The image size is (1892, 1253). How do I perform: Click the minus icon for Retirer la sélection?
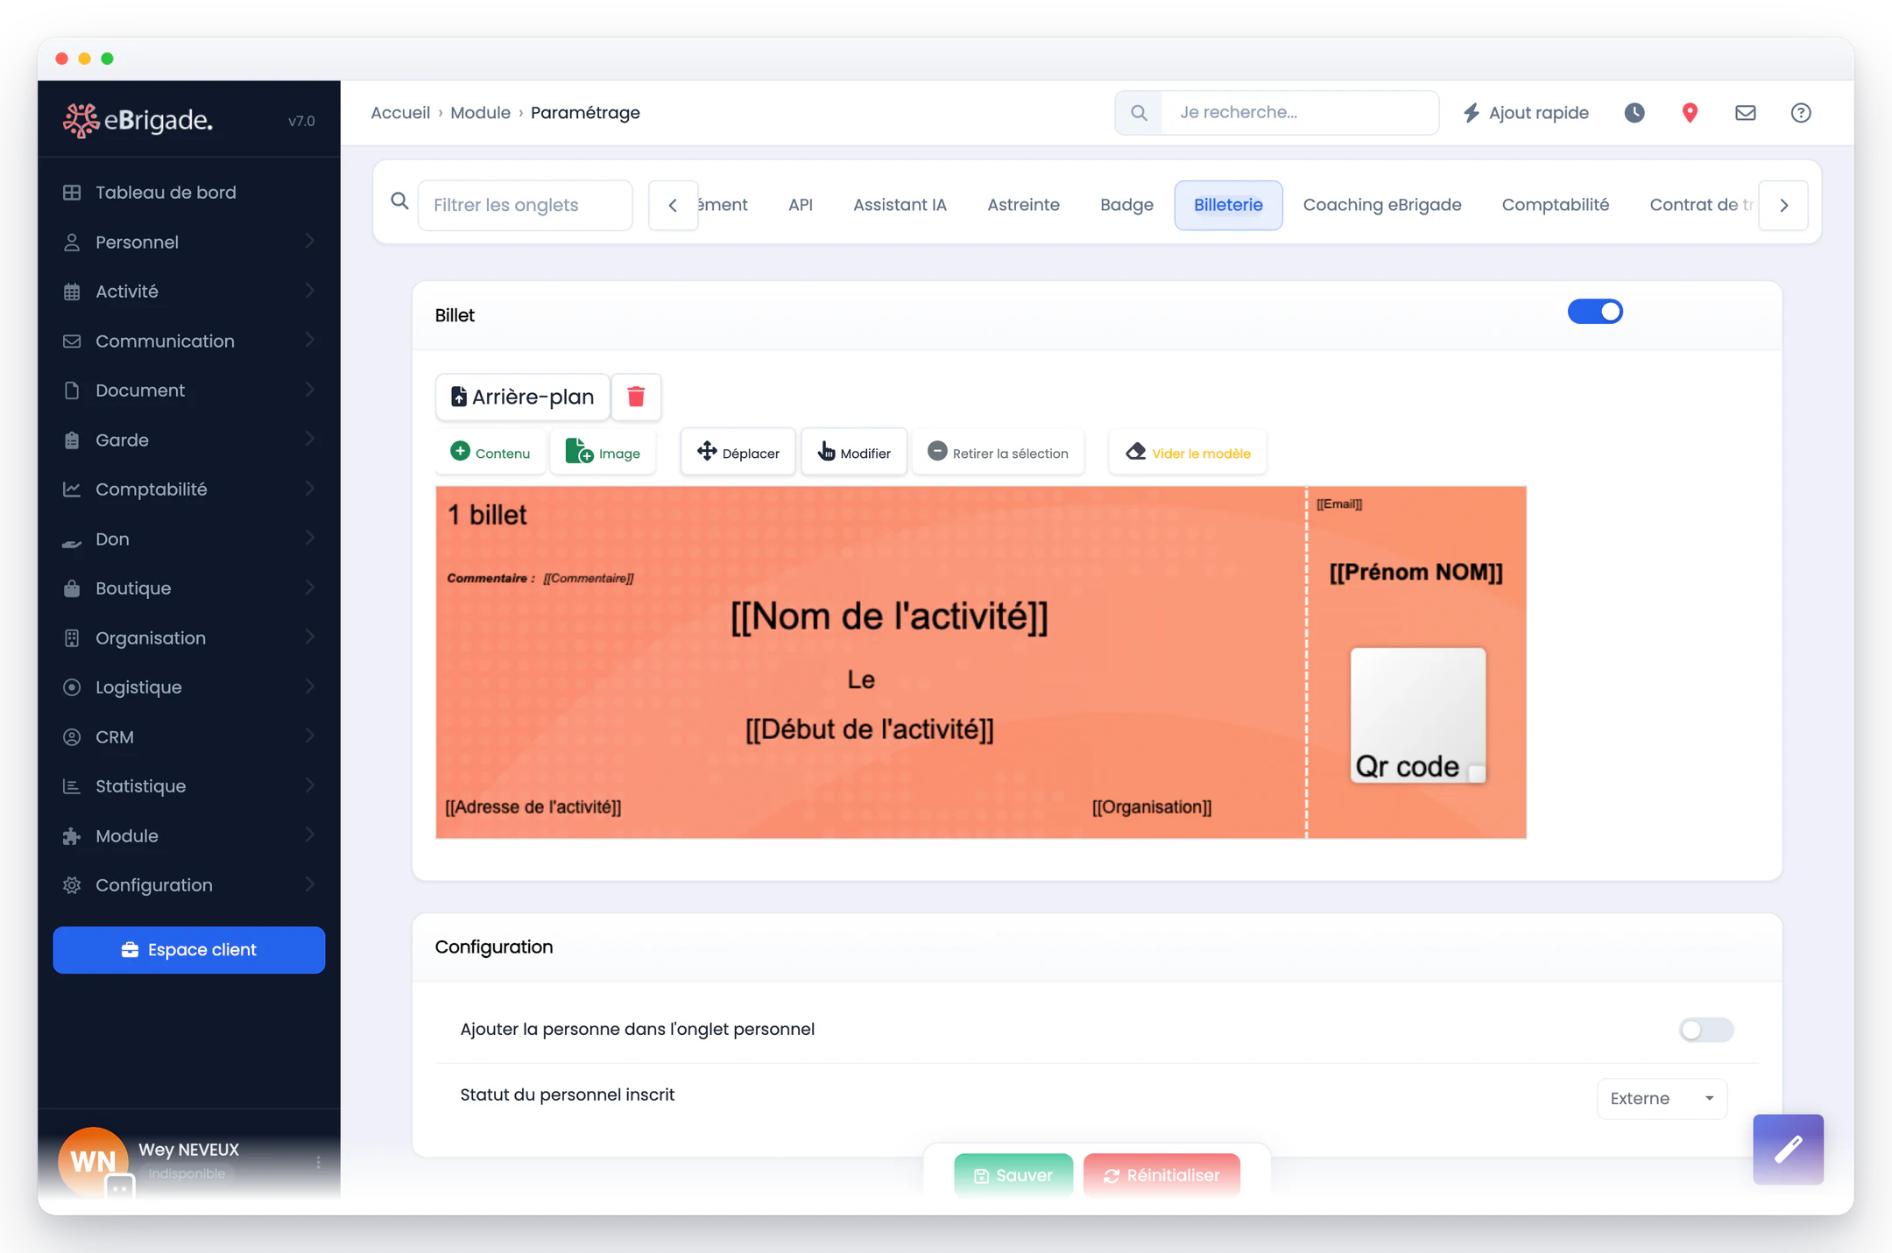tap(937, 451)
